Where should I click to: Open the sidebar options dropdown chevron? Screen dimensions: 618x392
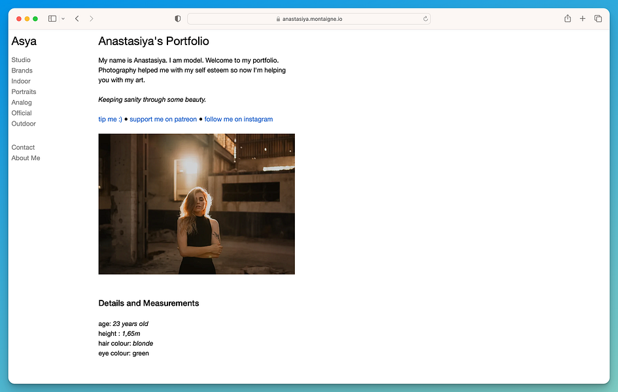tap(63, 18)
